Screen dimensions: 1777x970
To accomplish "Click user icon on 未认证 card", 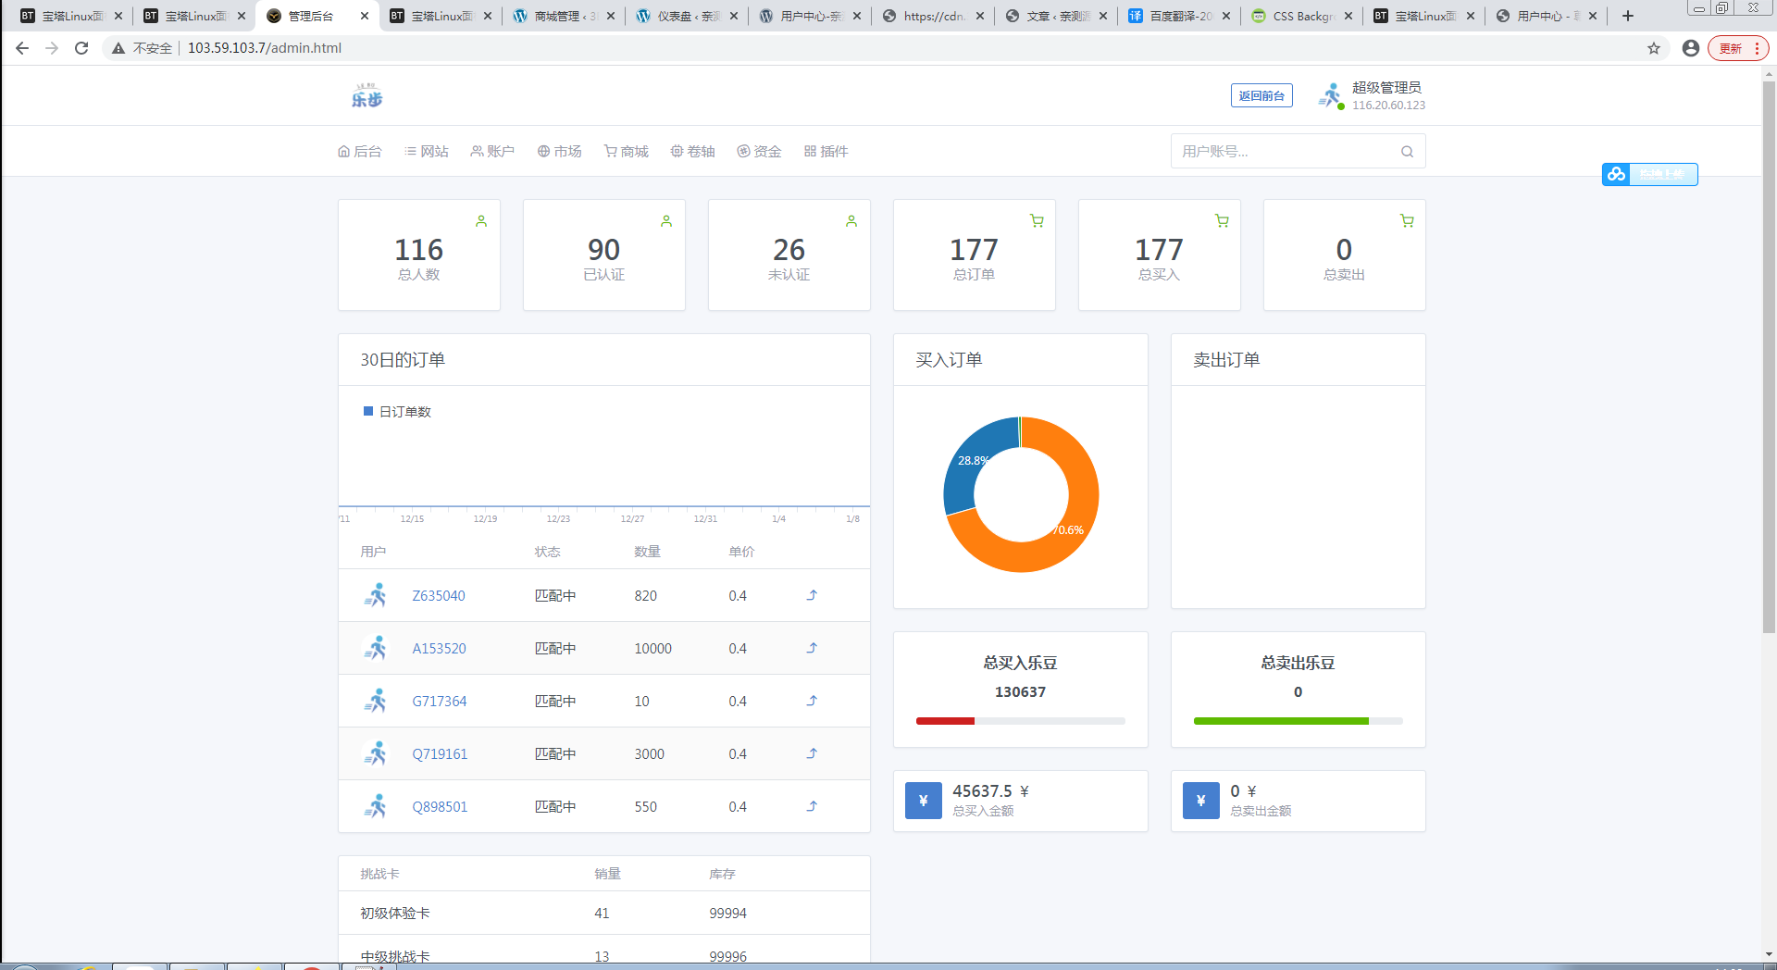I will pyautogui.click(x=851, y=221).
